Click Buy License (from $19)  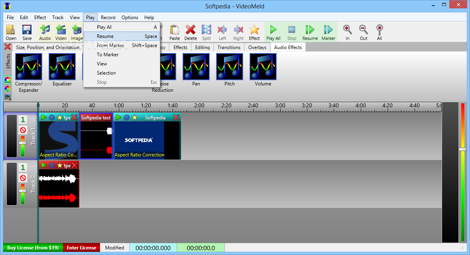[x=33, y=248]
